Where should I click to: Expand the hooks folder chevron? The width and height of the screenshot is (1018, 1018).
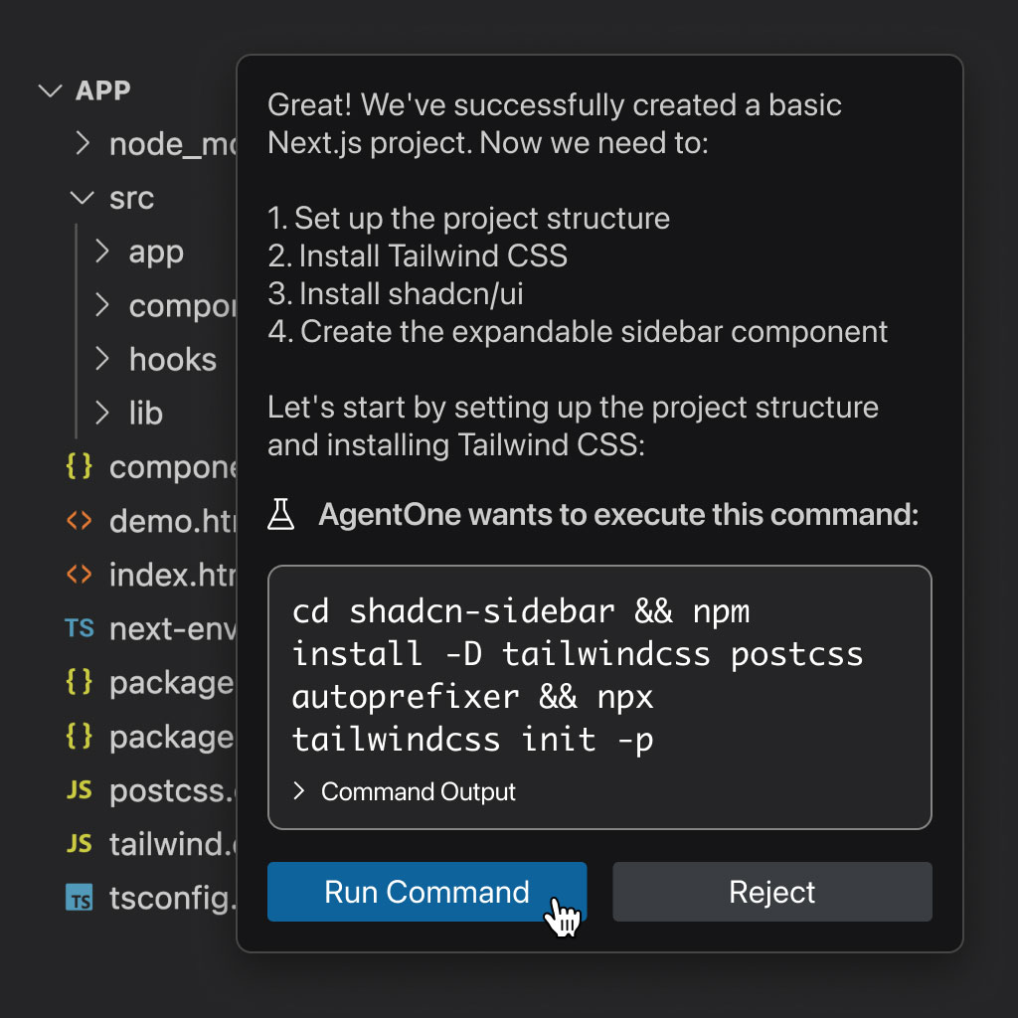(x=101, y=359)
